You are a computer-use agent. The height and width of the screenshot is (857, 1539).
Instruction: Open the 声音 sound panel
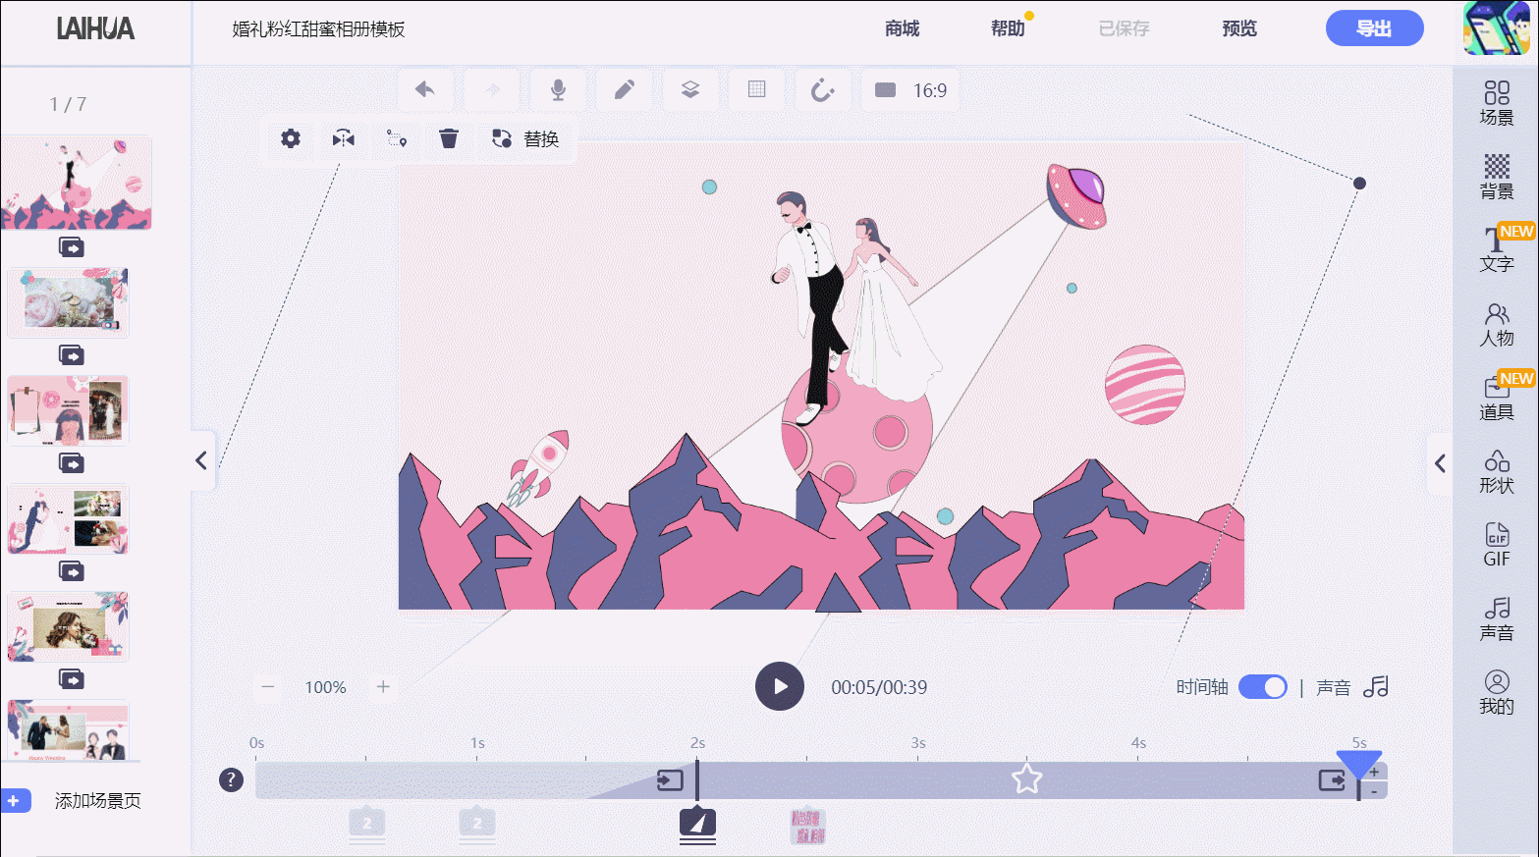coord(1496,619)
